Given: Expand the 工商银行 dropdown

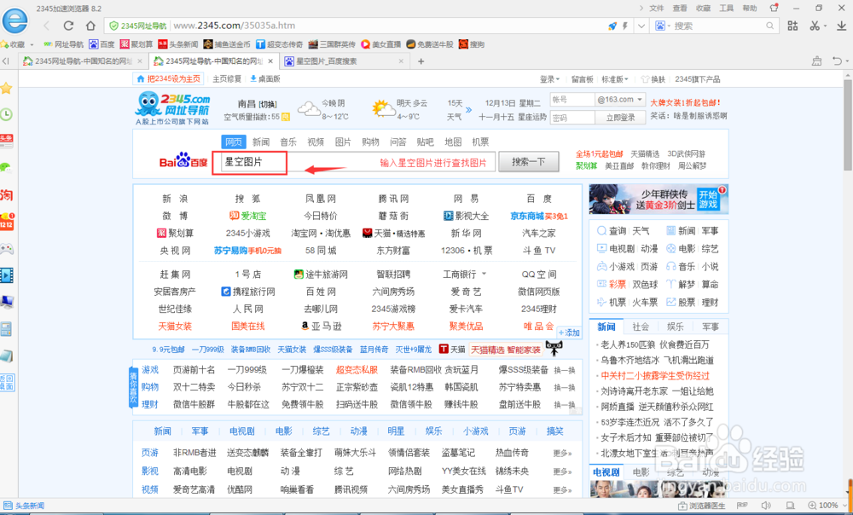Looking at the screenshot, I should (484, 274).
